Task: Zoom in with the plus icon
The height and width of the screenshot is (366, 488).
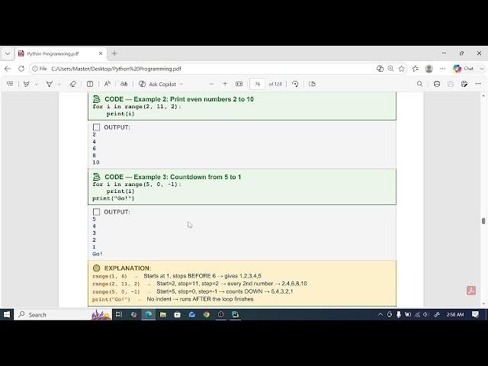Action: pos(225,84)
